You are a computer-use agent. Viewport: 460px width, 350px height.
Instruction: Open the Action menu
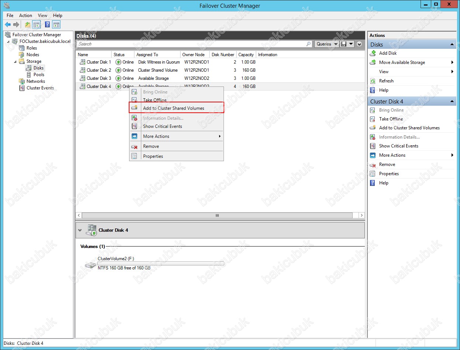[x=25, y=16]
